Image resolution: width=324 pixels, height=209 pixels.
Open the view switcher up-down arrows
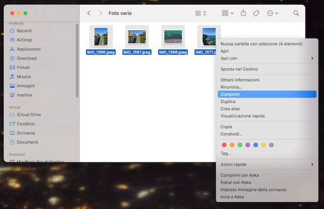pos(204,13)
